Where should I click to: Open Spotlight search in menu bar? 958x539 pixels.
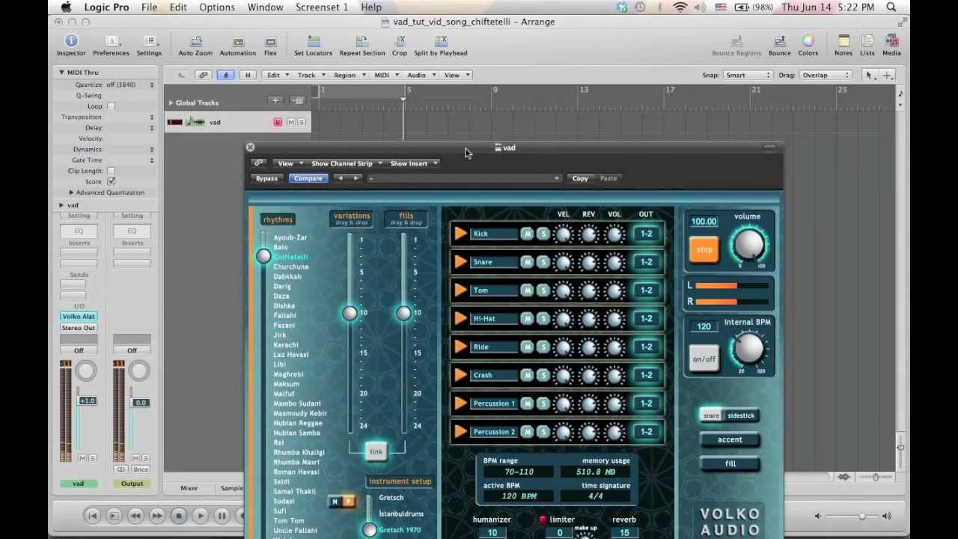coord(891,7)
